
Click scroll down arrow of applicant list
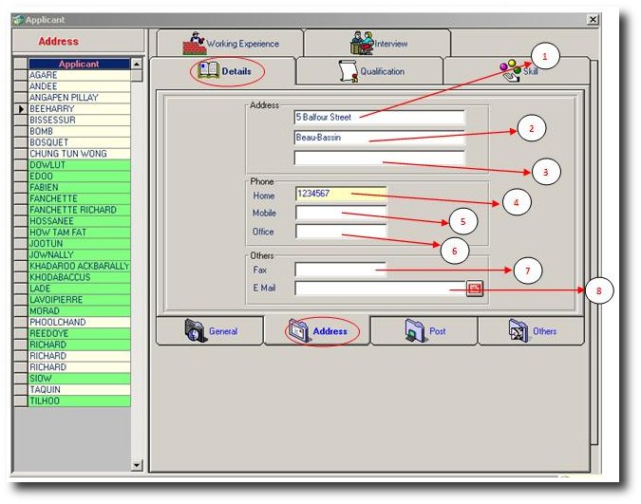pyautogui.click(x=137, y=465)
